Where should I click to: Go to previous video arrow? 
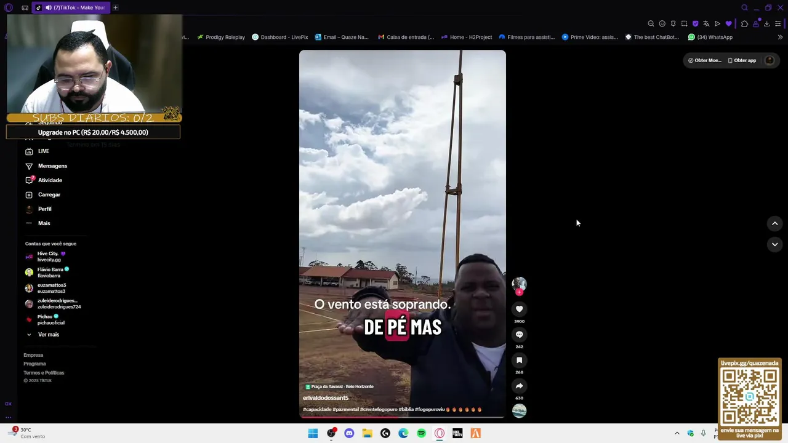coord(774,223)
